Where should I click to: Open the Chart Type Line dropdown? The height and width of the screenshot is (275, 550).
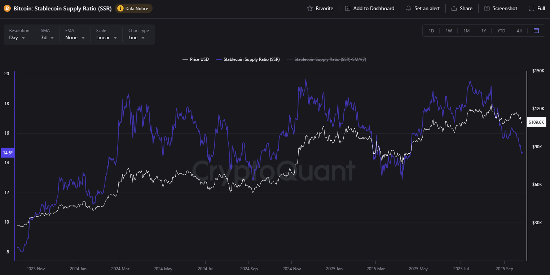(x=139, y=35)
